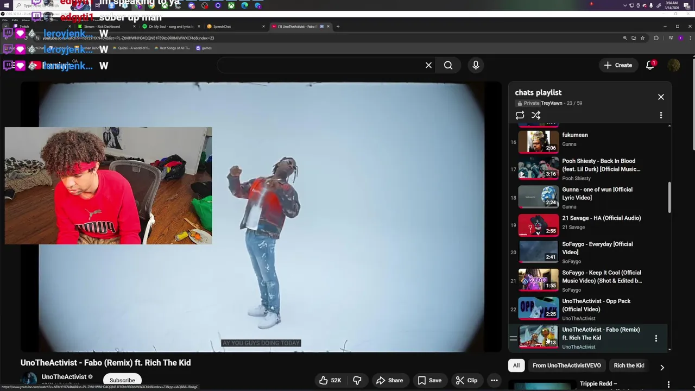Clip the video with scissors button

466,380
